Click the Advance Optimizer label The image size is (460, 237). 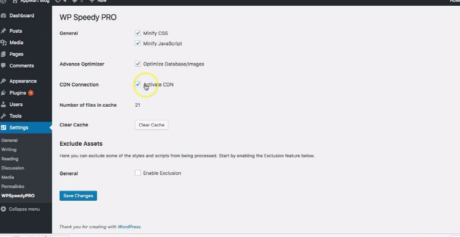[82, 64]
